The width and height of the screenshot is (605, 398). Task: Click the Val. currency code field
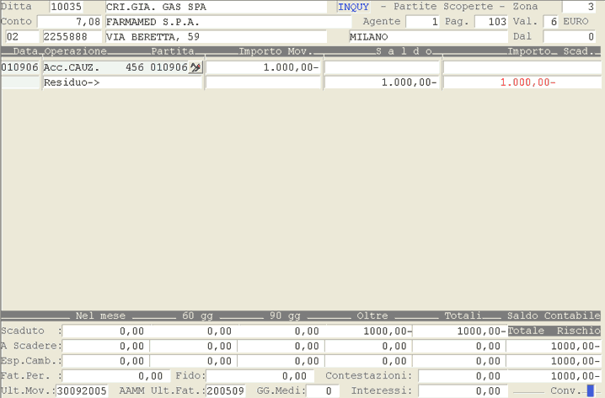point(550,21)
